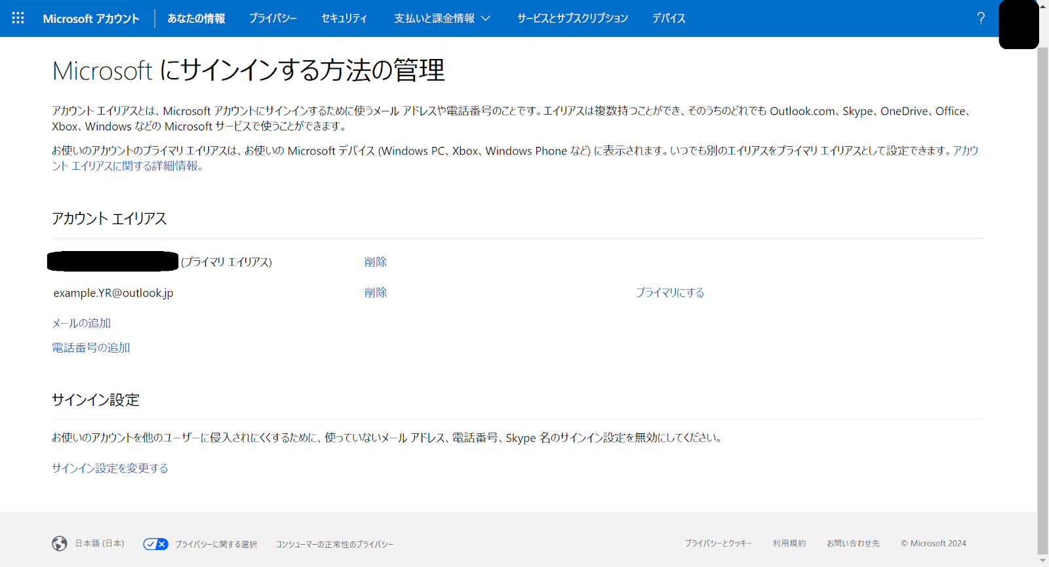Image resolution: width=1049 pixels, height=567 pixels.
Task: Click the アカウント エイリアス section heading
Action: pyautogui.click(x=109, y=218)
